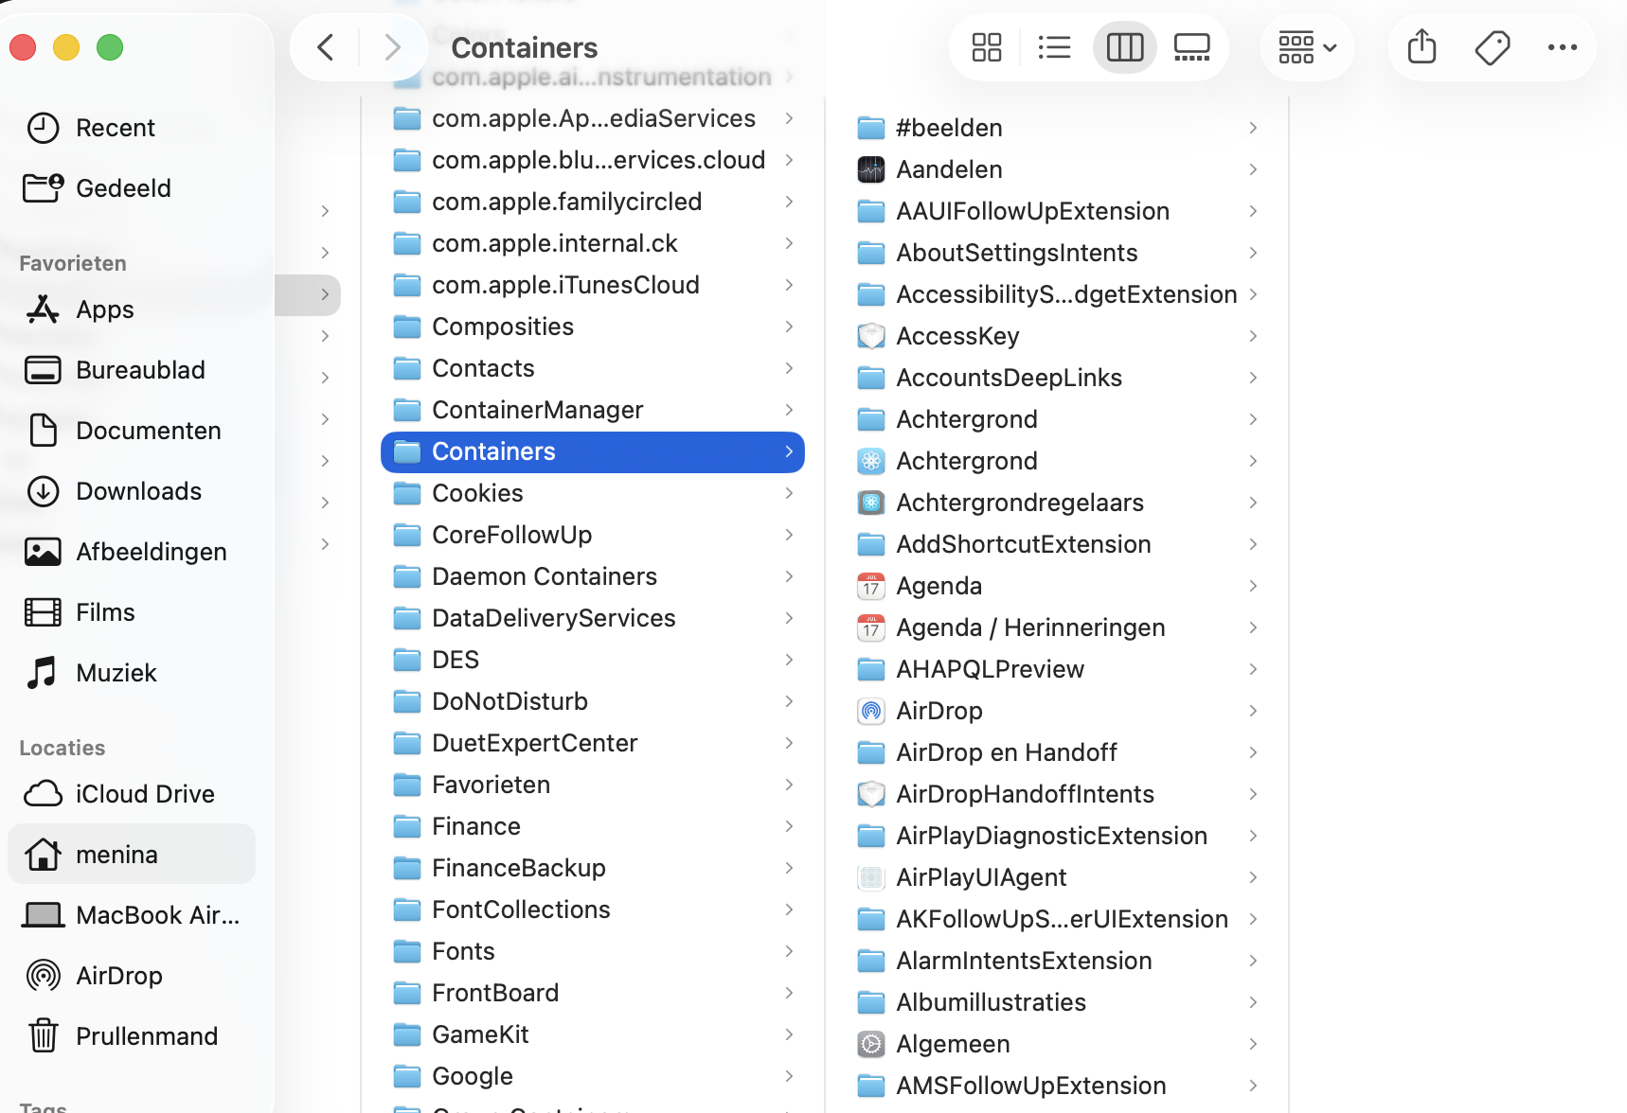
Task: Open iCloud Drive from Locaties
Action: (x=143, y=793)
